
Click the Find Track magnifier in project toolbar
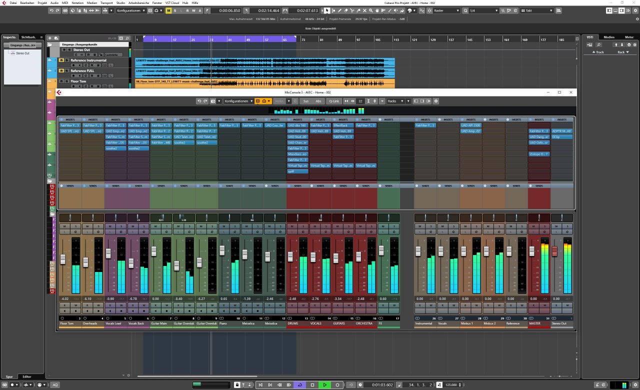pyautogui.click(x=127, y=38)
